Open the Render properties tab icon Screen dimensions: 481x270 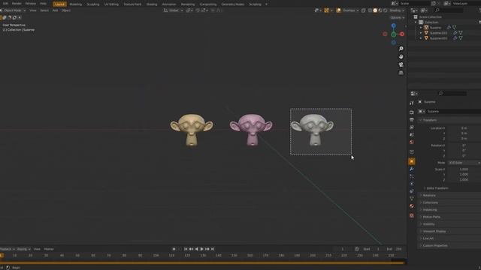(x=412, y=112)
